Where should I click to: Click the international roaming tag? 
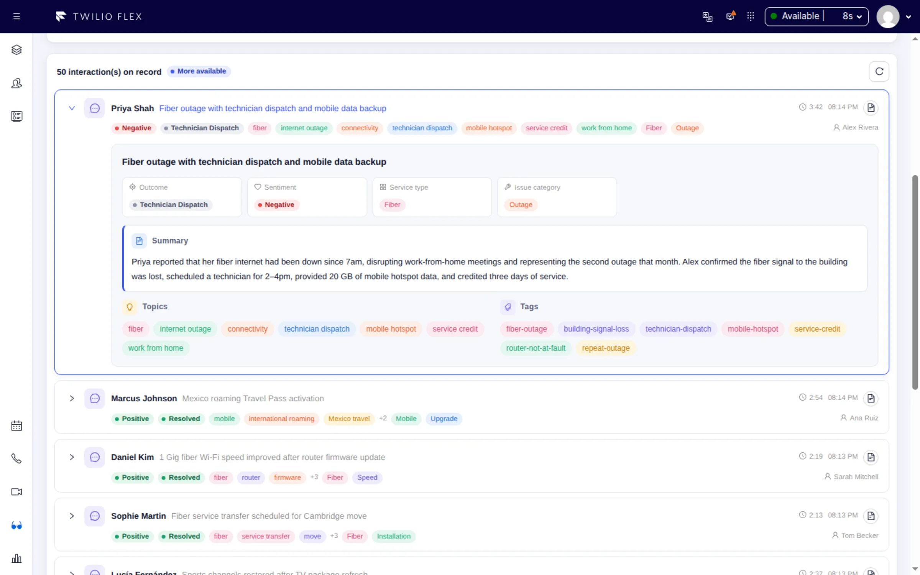281,419
